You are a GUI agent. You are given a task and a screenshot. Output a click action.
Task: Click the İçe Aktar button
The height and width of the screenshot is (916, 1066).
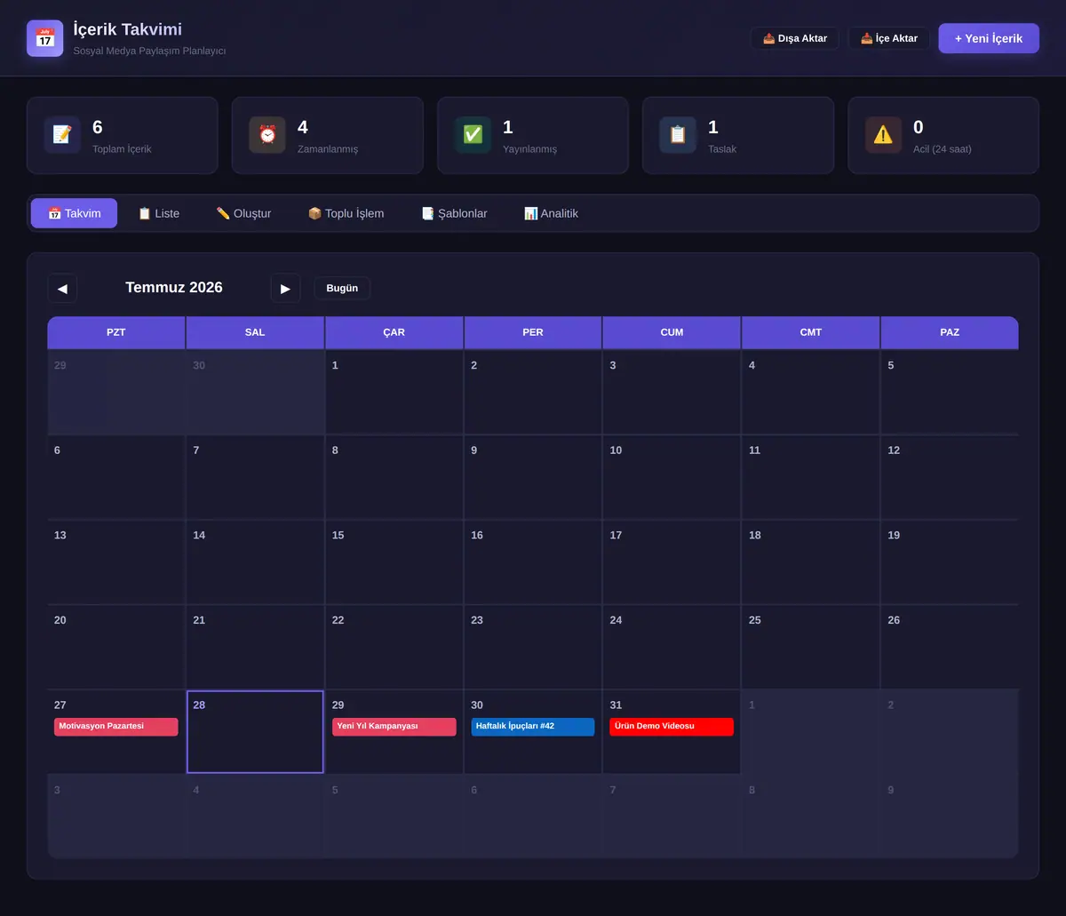point(889,38)
